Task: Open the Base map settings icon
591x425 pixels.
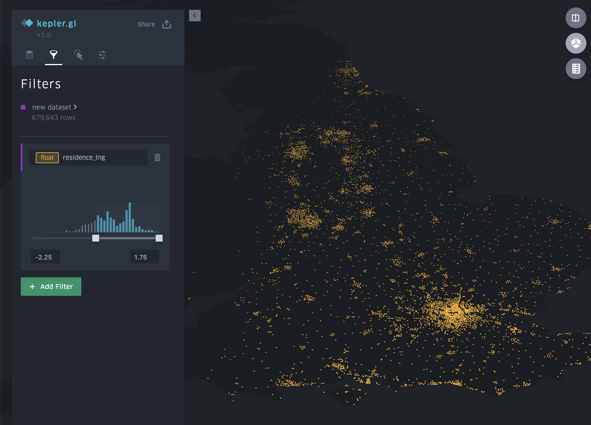Action: pos(103,54)
